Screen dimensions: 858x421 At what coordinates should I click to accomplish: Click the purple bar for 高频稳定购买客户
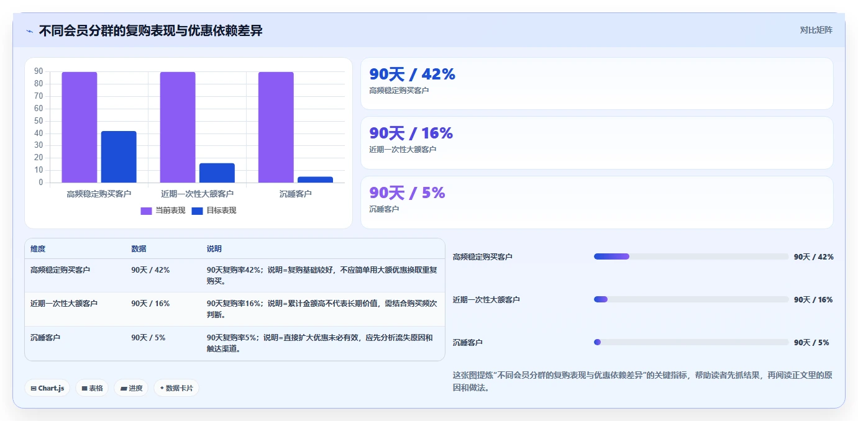pos(80,127)
